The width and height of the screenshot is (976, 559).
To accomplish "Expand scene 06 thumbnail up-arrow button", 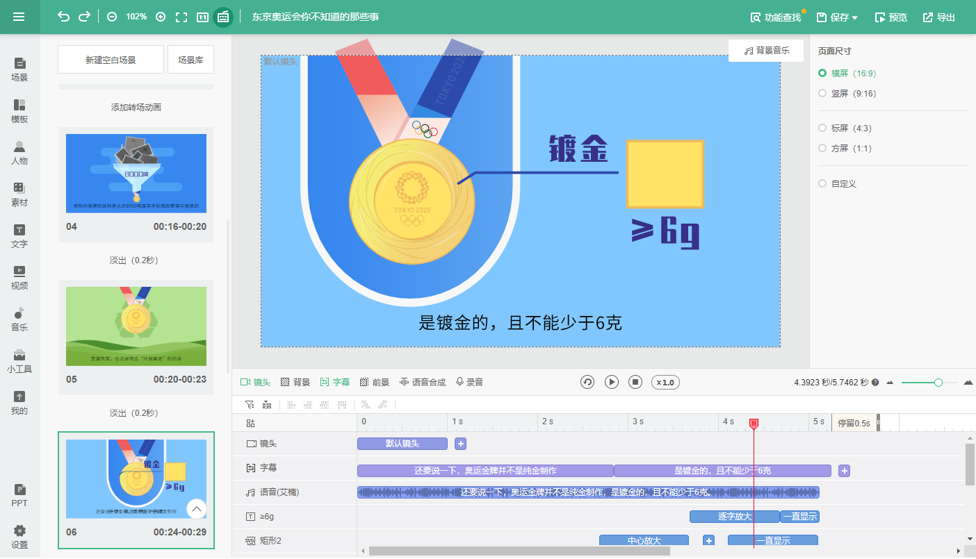I will click(x=197, y=510).
